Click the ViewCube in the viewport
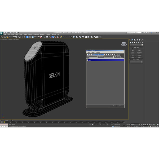This screenshot has width=159, height=159. tap(123, 43)
